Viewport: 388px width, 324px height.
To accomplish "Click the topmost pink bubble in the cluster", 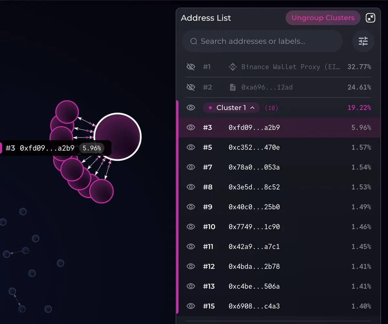I will click(67, 112).
